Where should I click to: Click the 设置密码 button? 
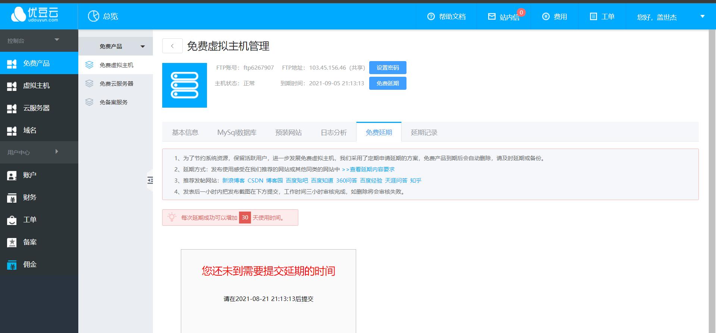[x=388, y=67]
